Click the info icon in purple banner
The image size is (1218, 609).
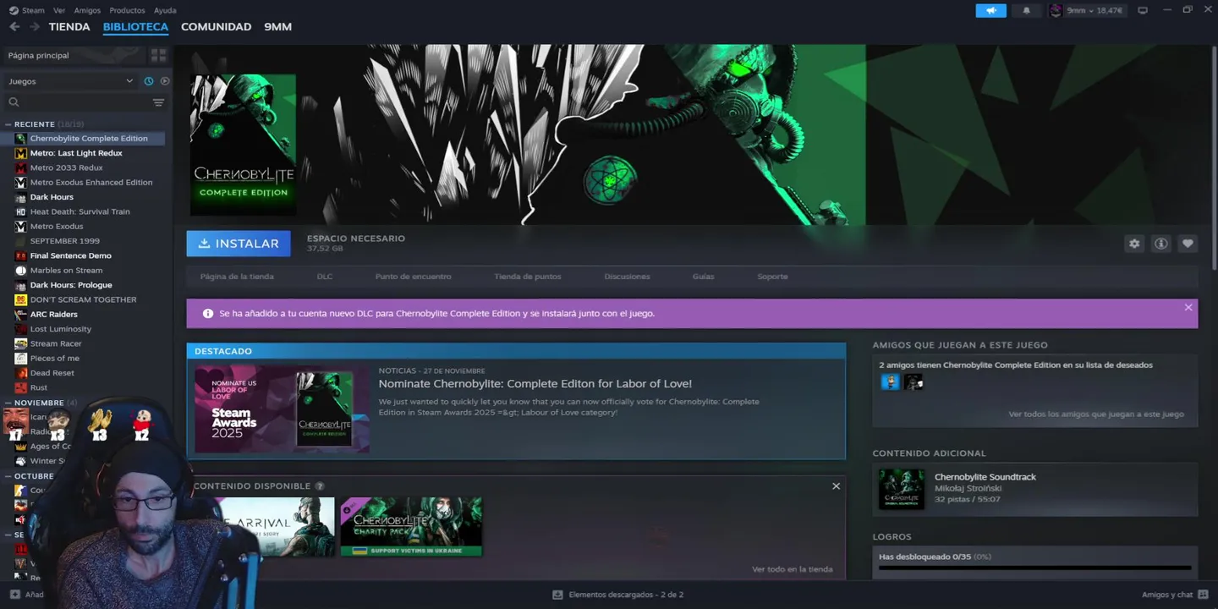pos(208,314)
